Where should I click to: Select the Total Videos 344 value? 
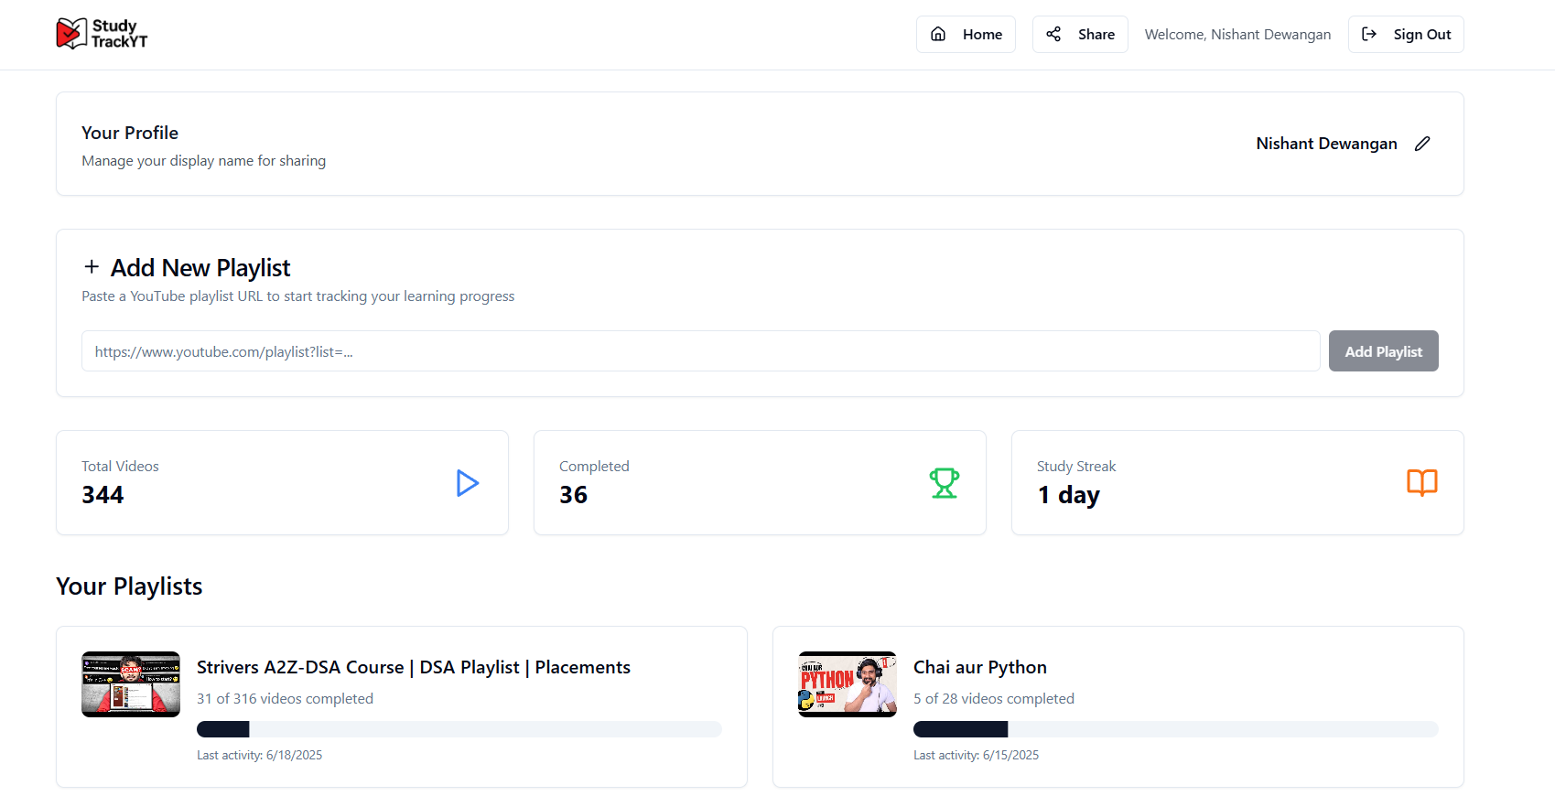(x=103, y=495)
